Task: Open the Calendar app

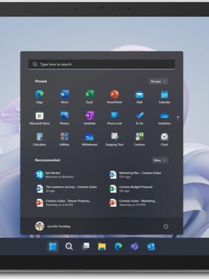Action: point(164,97)
